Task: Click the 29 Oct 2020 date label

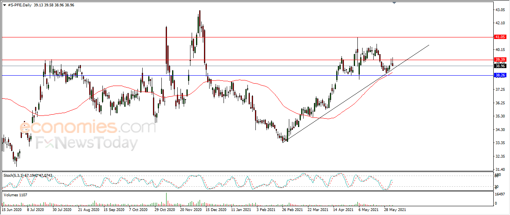Action: point(165,209)
